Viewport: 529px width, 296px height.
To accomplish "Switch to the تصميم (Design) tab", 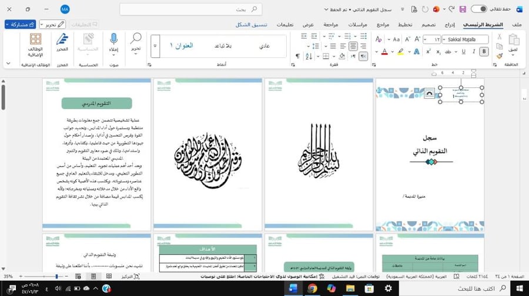I will click(x=428, y=25).
